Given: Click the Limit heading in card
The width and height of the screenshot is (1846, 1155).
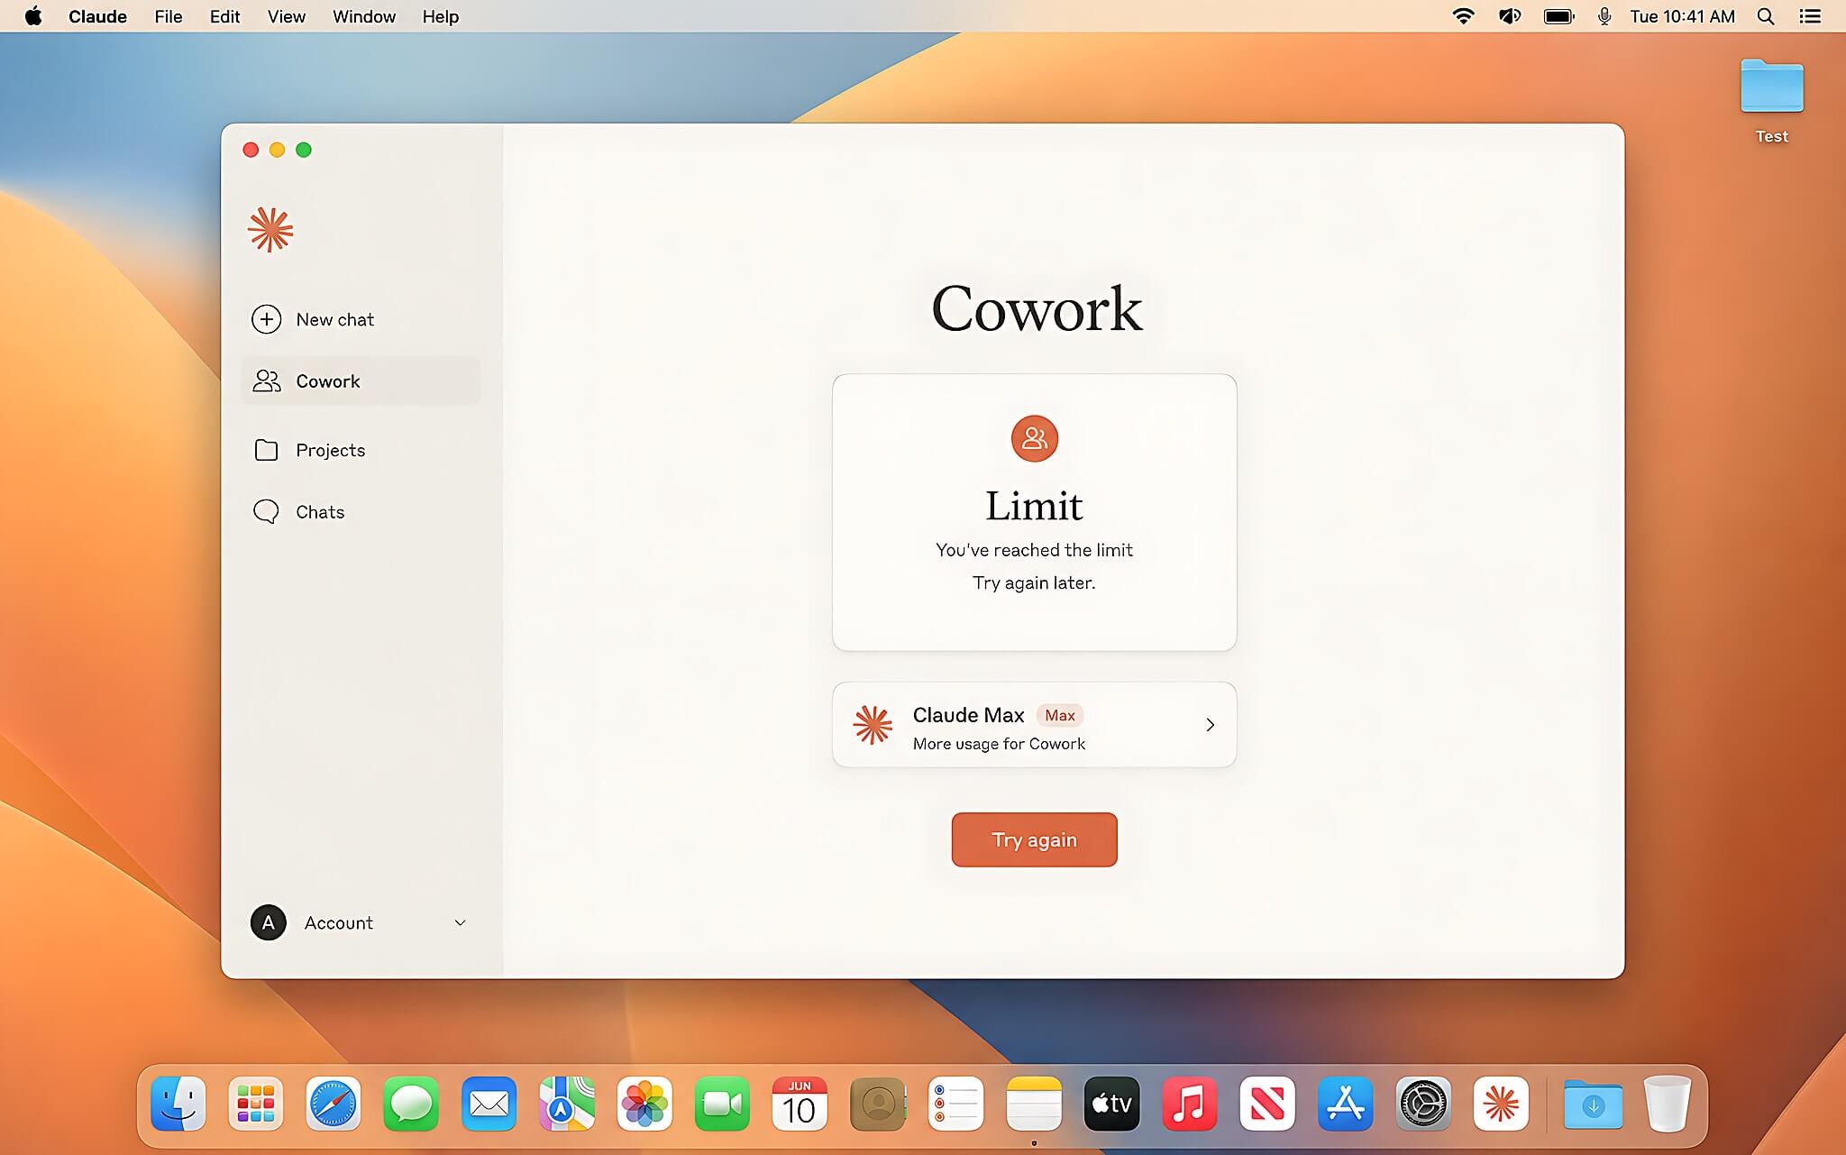Looking at the screenshot, I should 1034,505.
